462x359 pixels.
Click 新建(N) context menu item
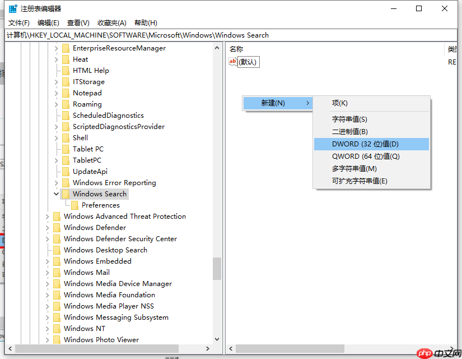(x=278, y=103)
